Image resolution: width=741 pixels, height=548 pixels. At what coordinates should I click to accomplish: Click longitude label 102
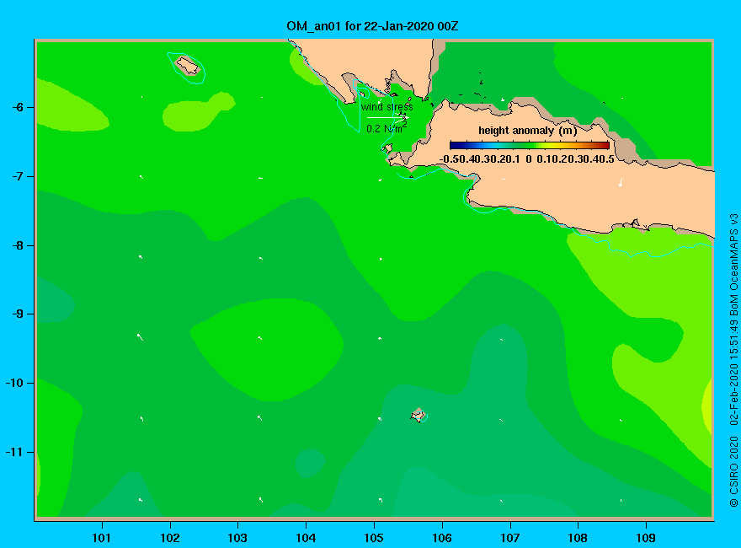click(169, 538)
